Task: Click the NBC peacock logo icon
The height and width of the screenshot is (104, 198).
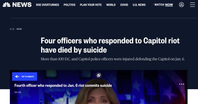Action: 6,5
